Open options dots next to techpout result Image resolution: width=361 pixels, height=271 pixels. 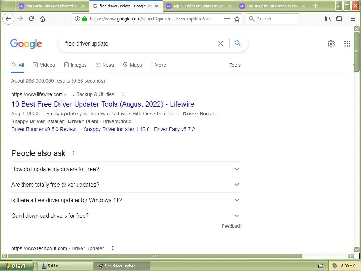112,248
